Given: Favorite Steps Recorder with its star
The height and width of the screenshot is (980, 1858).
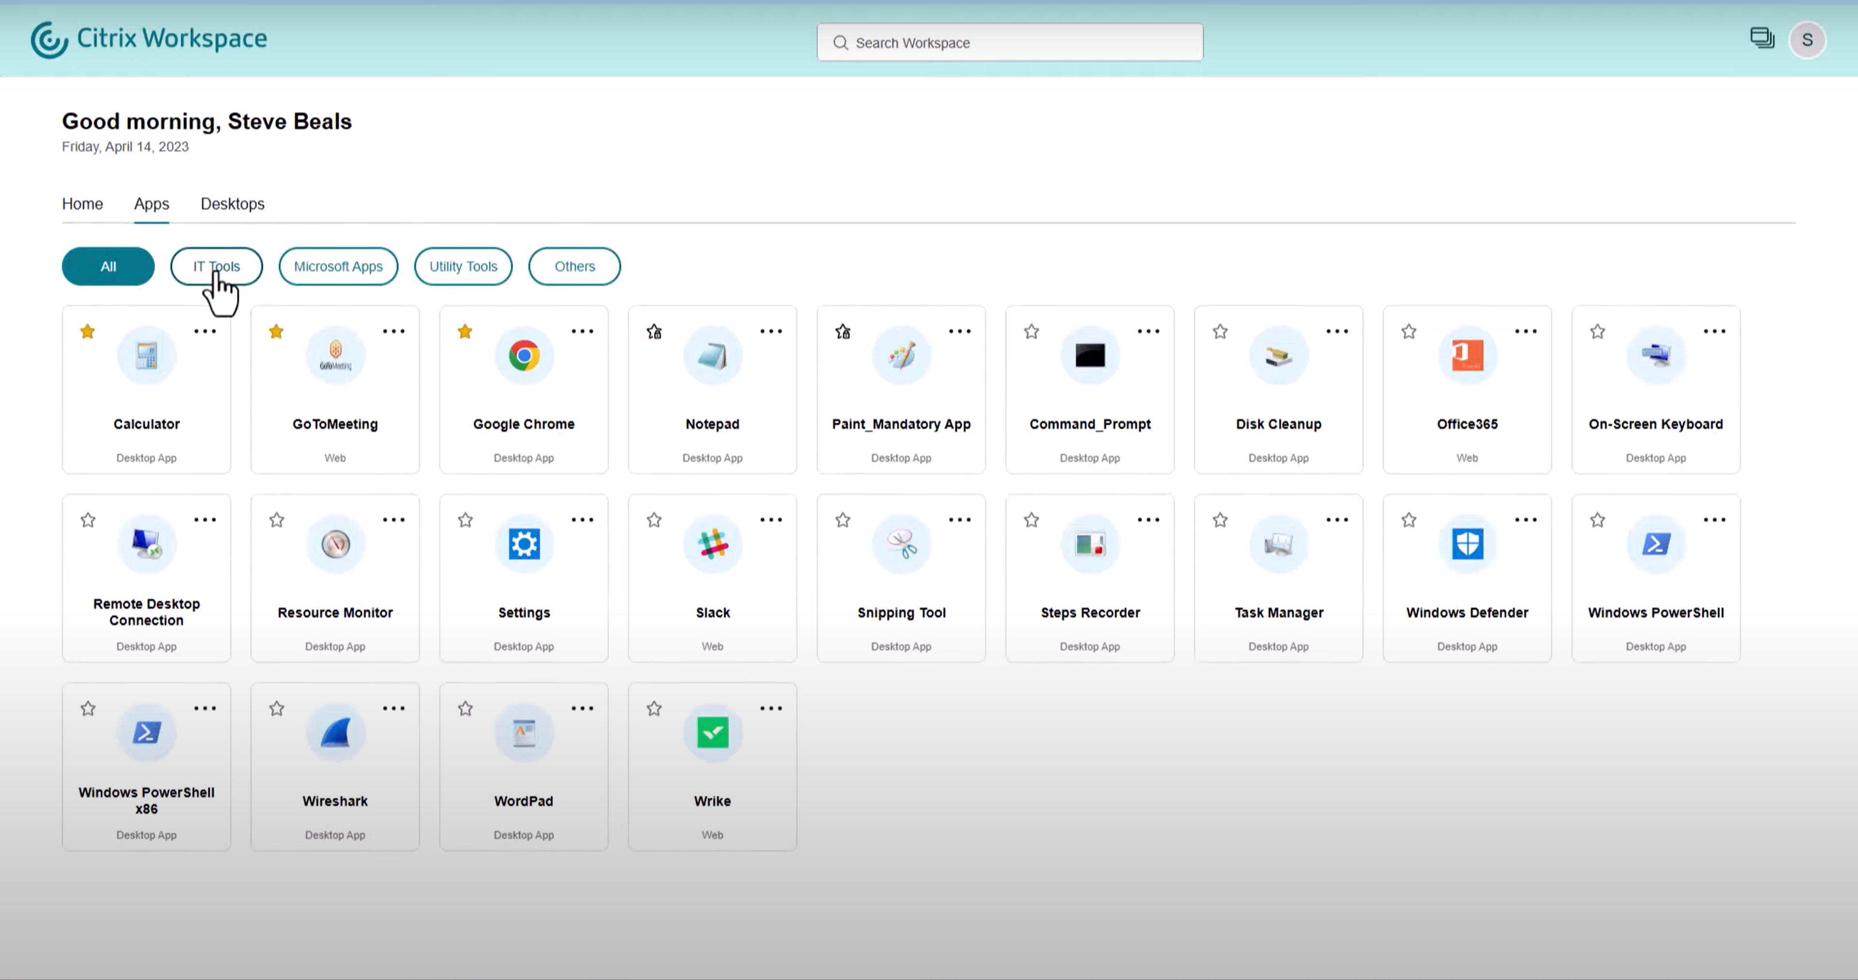Looking at the screenshot, I should [x=1032, y=520].
